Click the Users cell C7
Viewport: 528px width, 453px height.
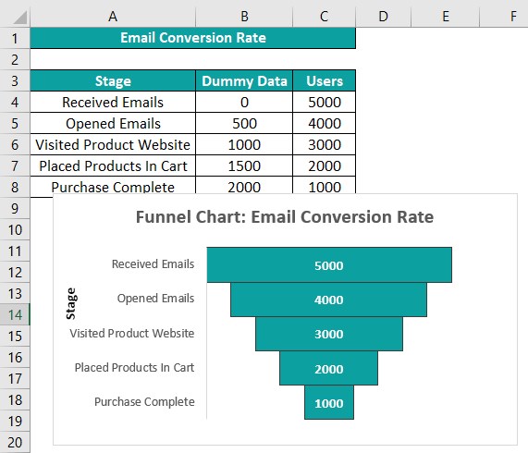click(325, 165)
